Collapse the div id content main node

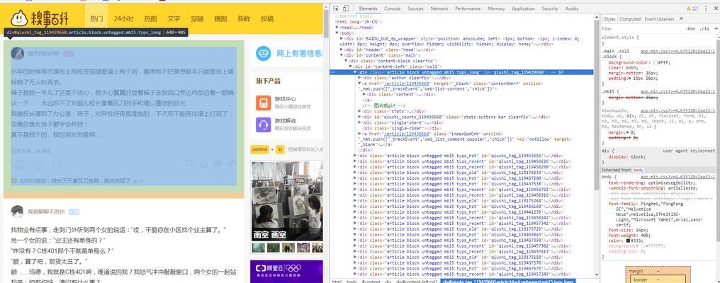pos(342,55)
